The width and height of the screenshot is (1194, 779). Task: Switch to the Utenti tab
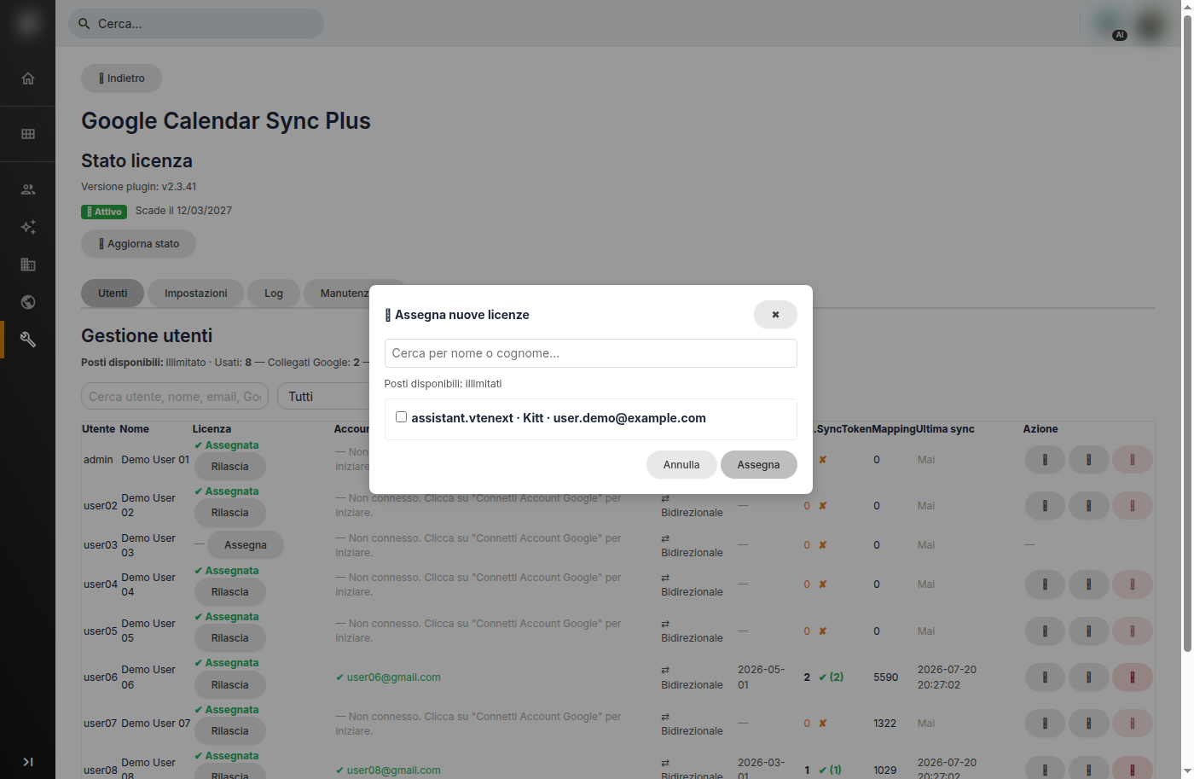pos(113,294)
